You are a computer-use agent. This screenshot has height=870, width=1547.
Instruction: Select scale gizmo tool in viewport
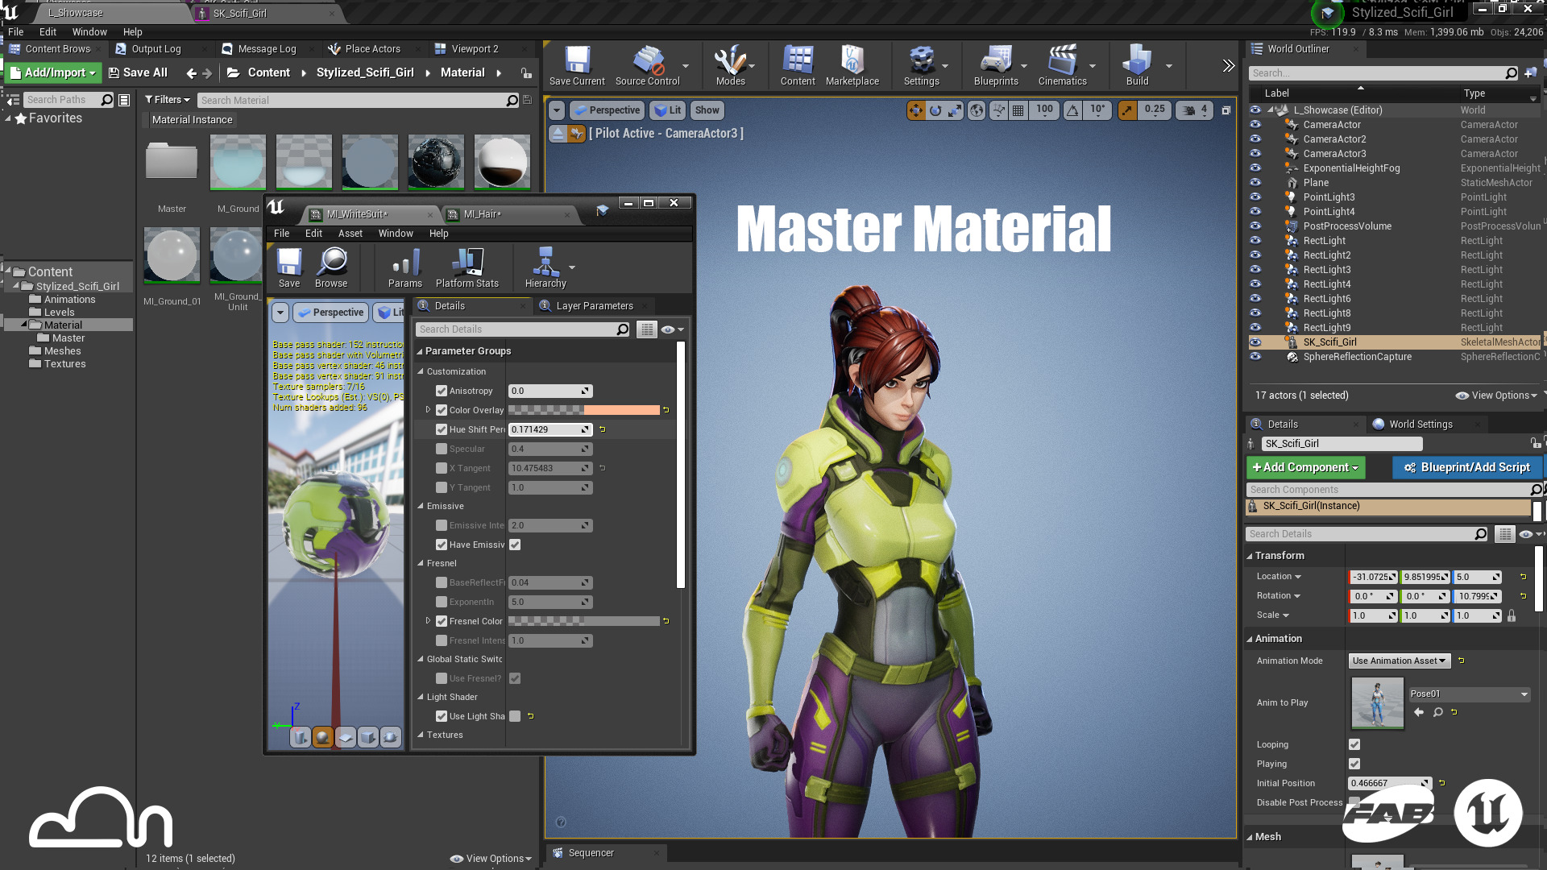[954, 110]
